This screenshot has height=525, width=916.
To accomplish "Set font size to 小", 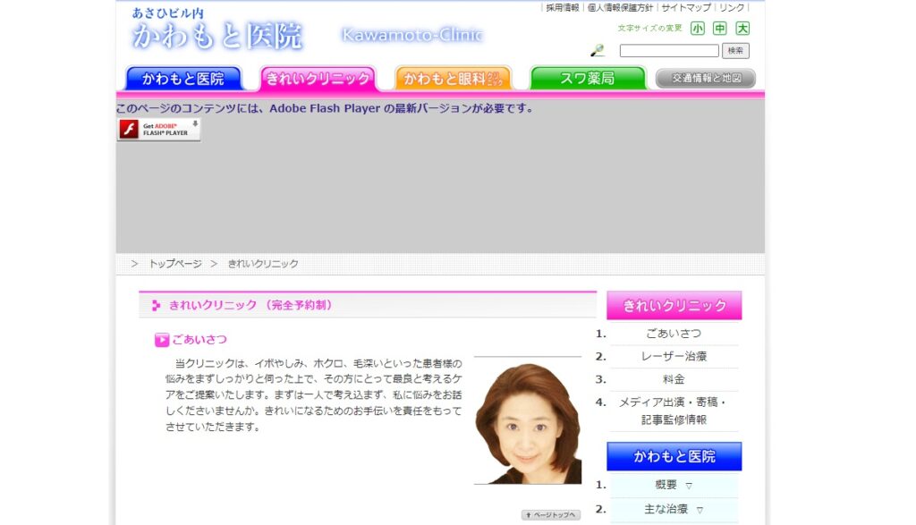I will pyautogui.click(x=696, y=30).
